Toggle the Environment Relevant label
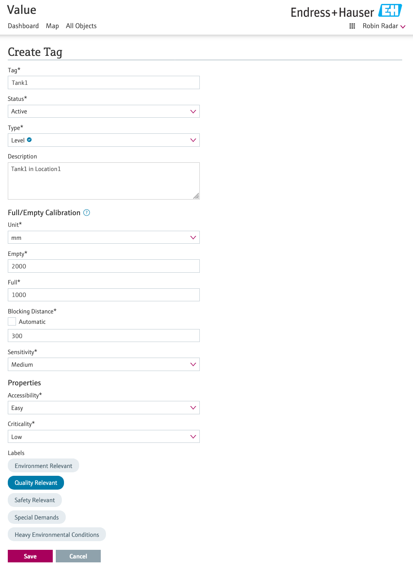Screen dimensions: 413x568 [x=43, y=466]
